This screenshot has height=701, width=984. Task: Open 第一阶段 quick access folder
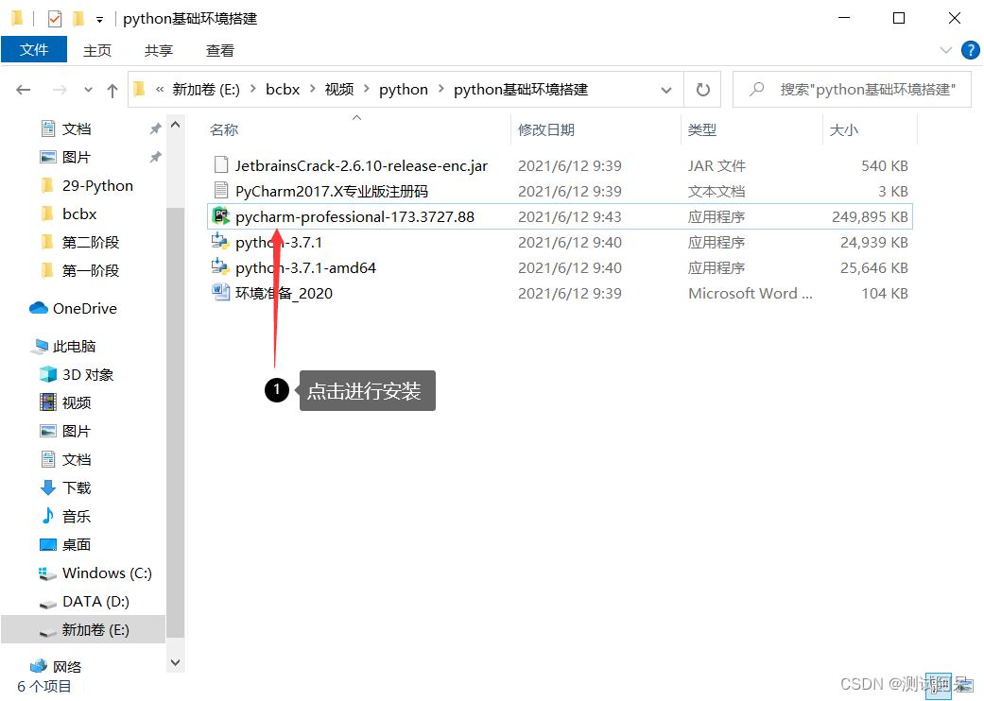point(79,270)
